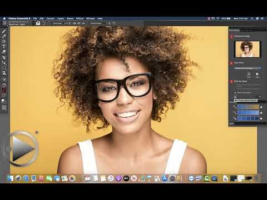Select the Transform tool with sparkle arrow
The height and width of the screenshot is (200, 267).
pyautogui.click(x=4, y=63)
